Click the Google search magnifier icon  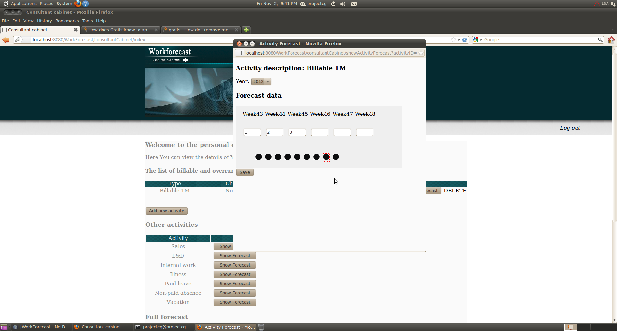click(600, 40)
